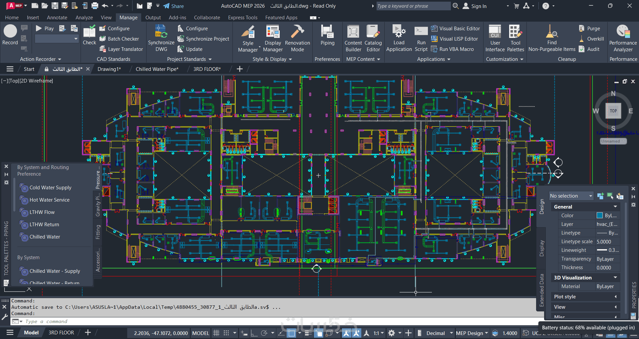Click the Plot printer icon in toolbar
Screen dimensions: 639x339
95,6
